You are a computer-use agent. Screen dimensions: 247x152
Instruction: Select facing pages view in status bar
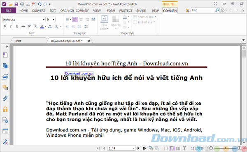point(178,148)
